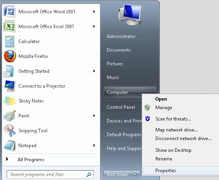Viewport: 219px width, 180px height.
Task: Open the Control Panel link
Action: pyautogui.click(x=121, y=107)
